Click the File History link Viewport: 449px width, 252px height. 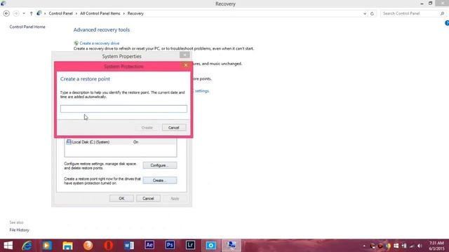pyautogui.click(x=19, y=230)
